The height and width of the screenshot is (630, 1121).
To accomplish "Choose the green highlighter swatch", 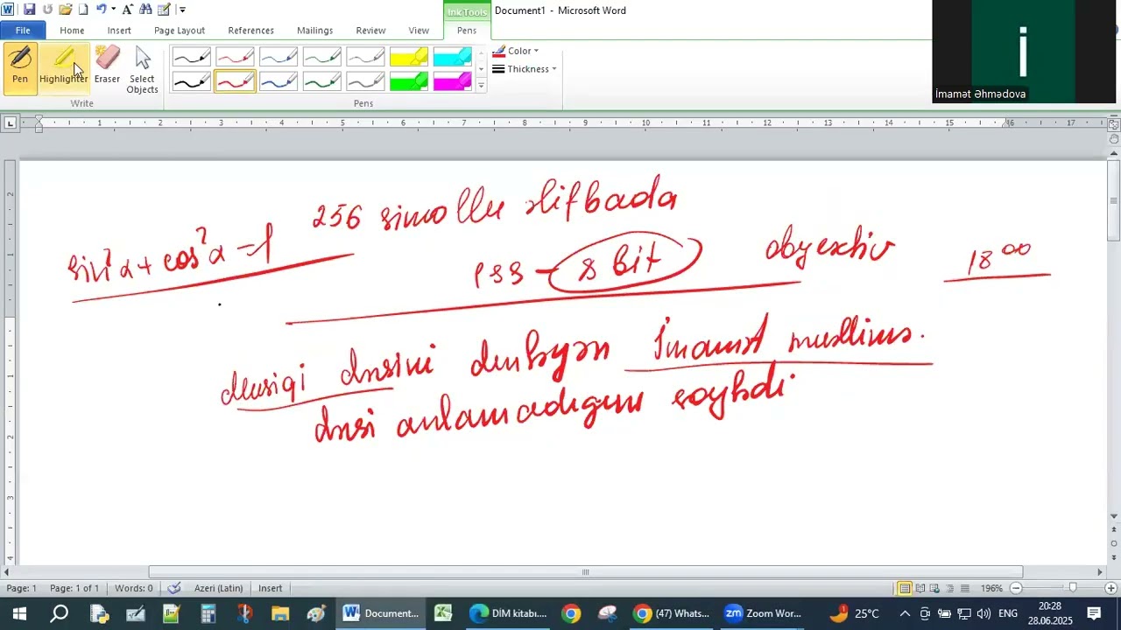I will (409, 82).
